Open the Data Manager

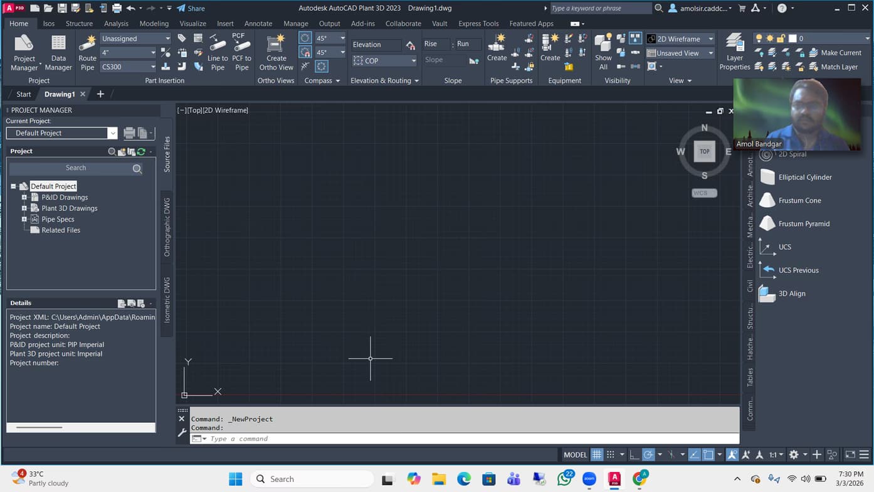coord(58,51)
